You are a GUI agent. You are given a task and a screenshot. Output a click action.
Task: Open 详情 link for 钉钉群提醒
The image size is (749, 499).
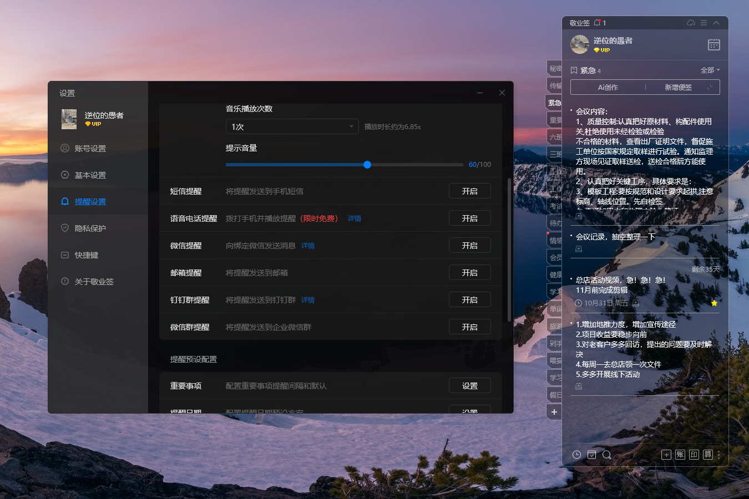308,300
